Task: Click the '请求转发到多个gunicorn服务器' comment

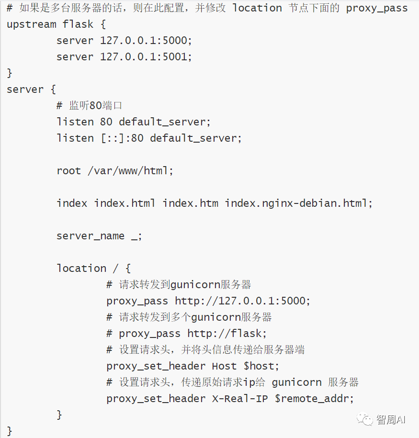Action: click(189, 317)
